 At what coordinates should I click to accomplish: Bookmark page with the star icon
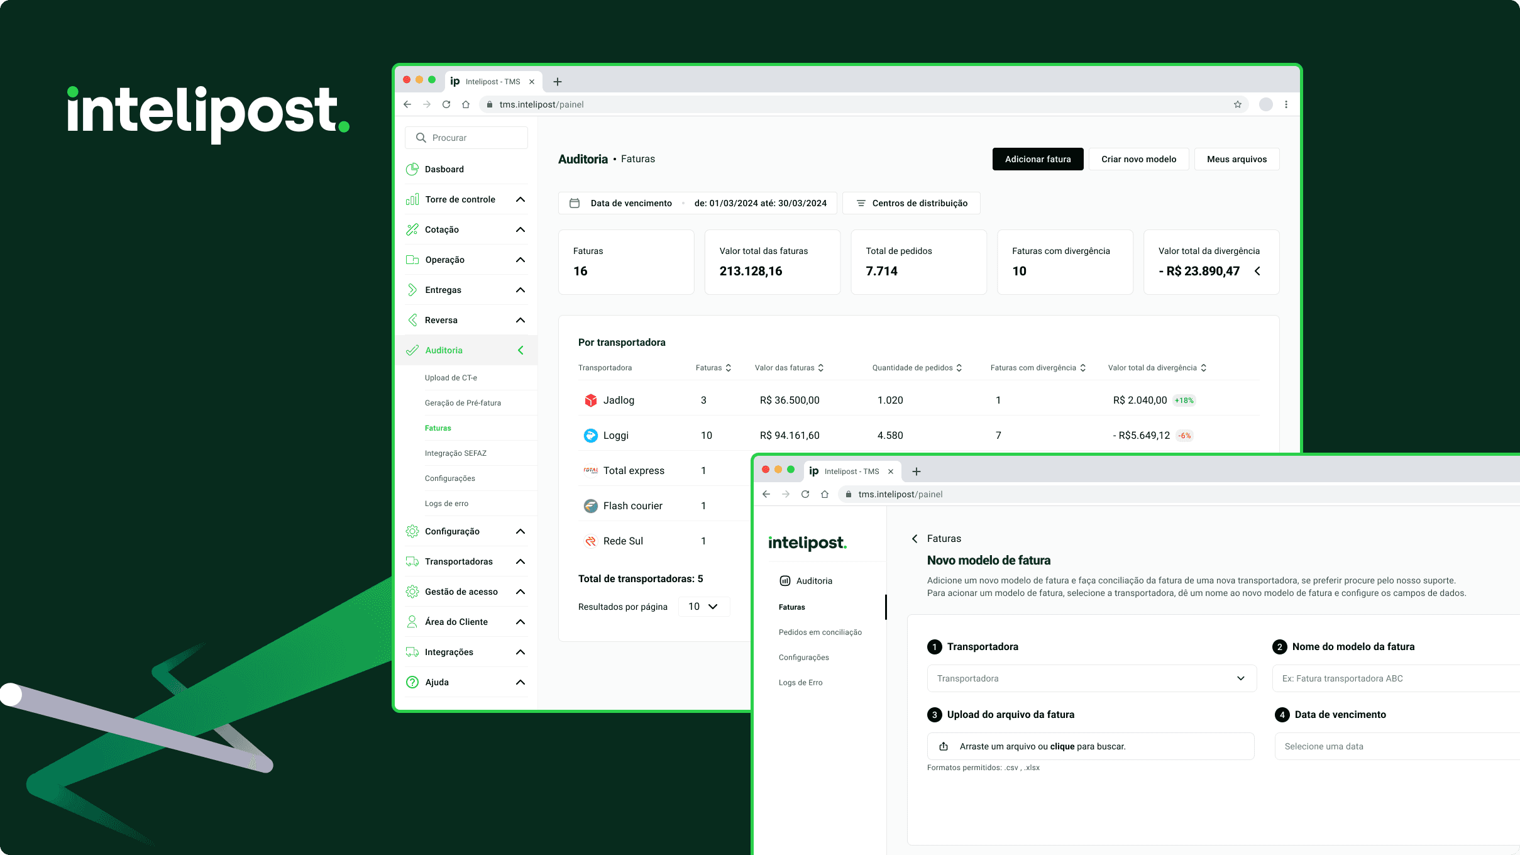1238,104
